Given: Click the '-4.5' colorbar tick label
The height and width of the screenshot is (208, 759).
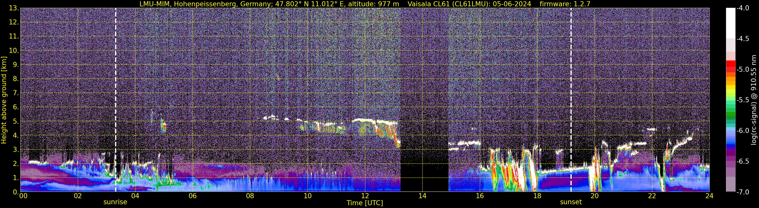Looking at the screenshot, I should click(x=742, y=39).
